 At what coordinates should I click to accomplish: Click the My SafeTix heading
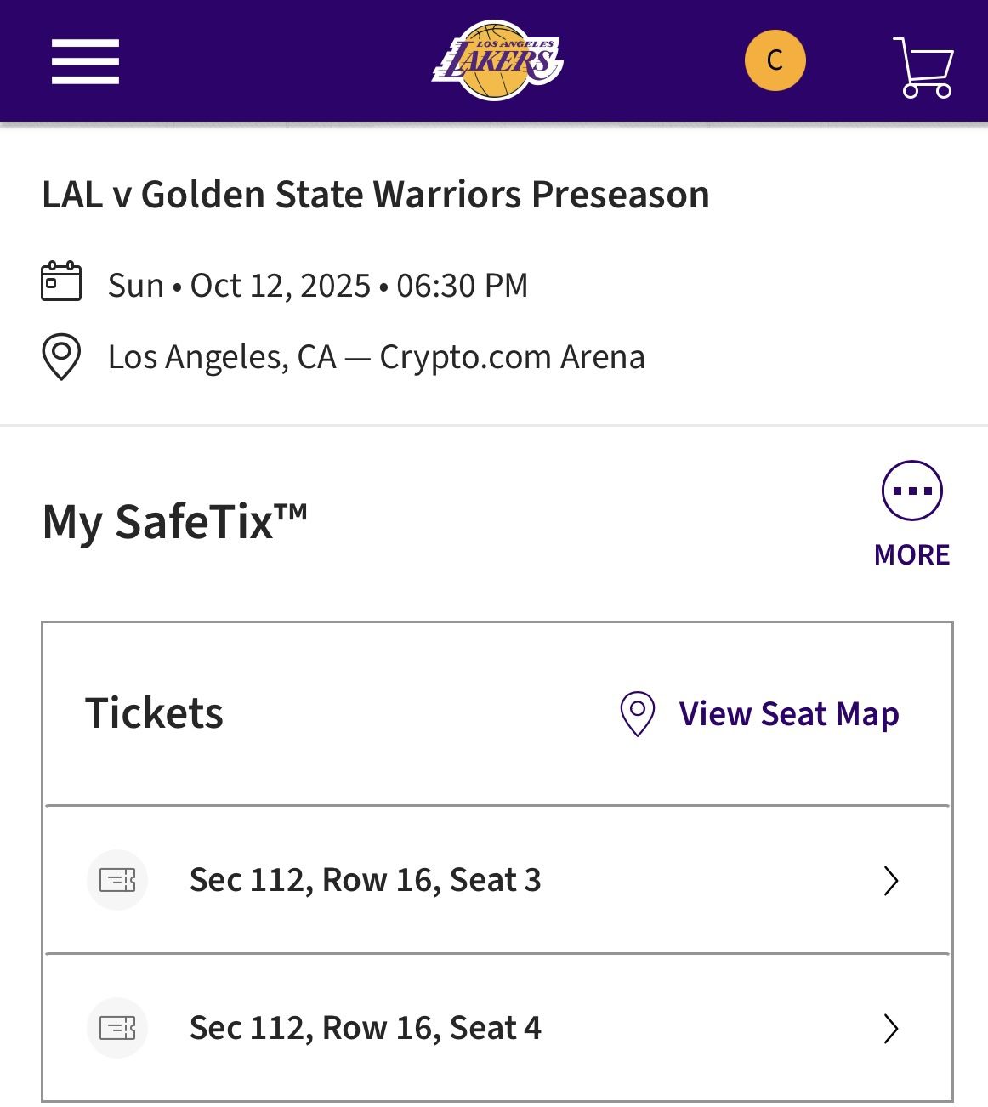coord(174,521)
